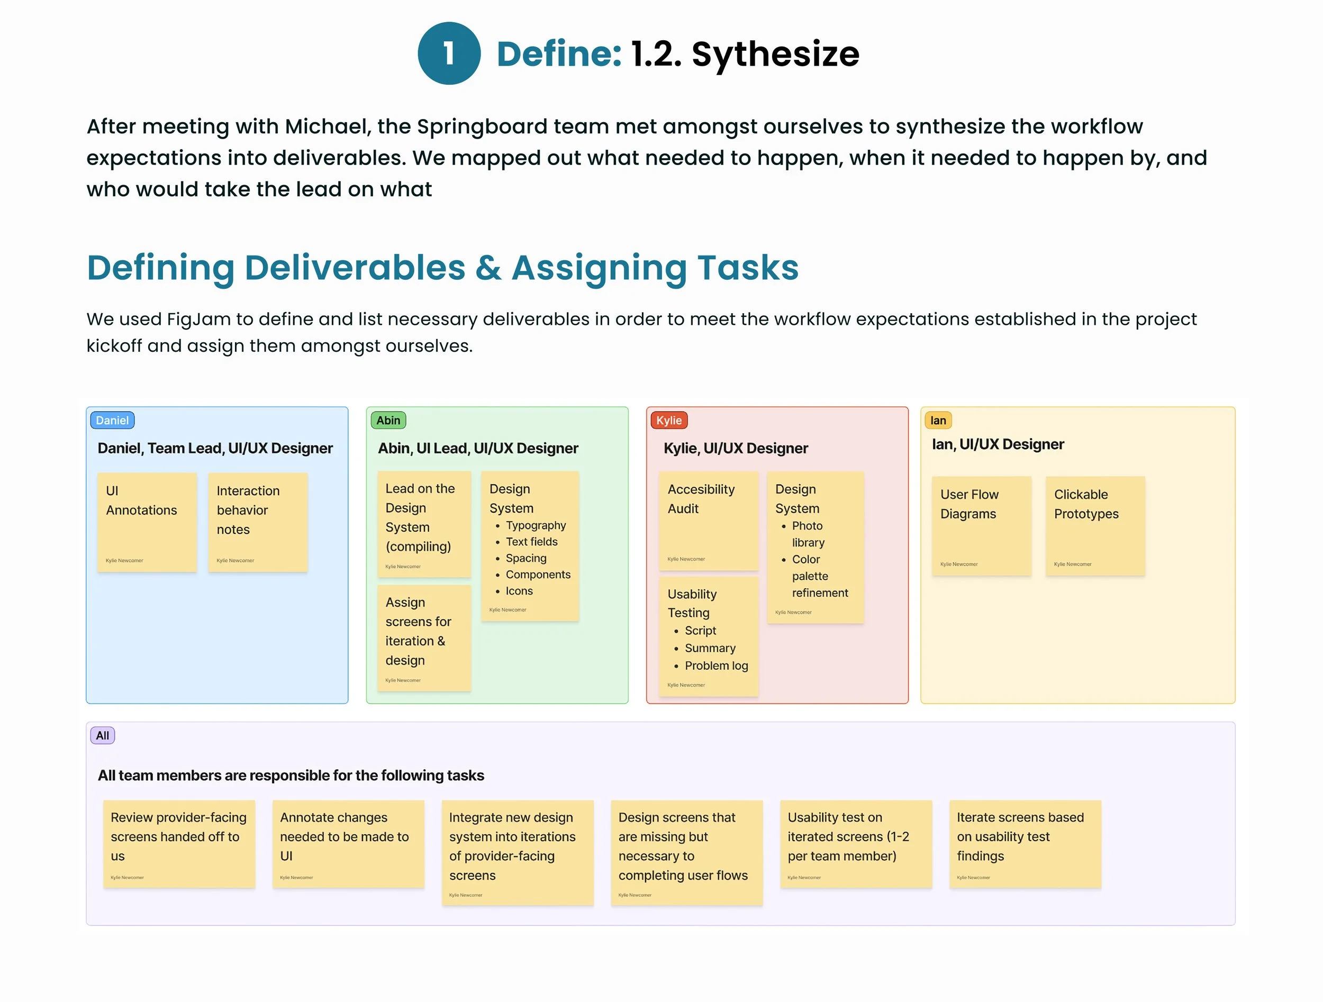Screen dimensions: 1323x1002
Task: Select the green Abin section tag
Action: [387, 420]
